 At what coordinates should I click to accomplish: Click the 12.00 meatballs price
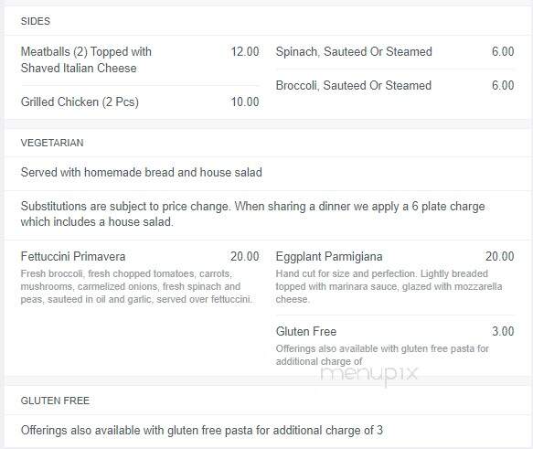pyautogui.click(x=245, y=51)
